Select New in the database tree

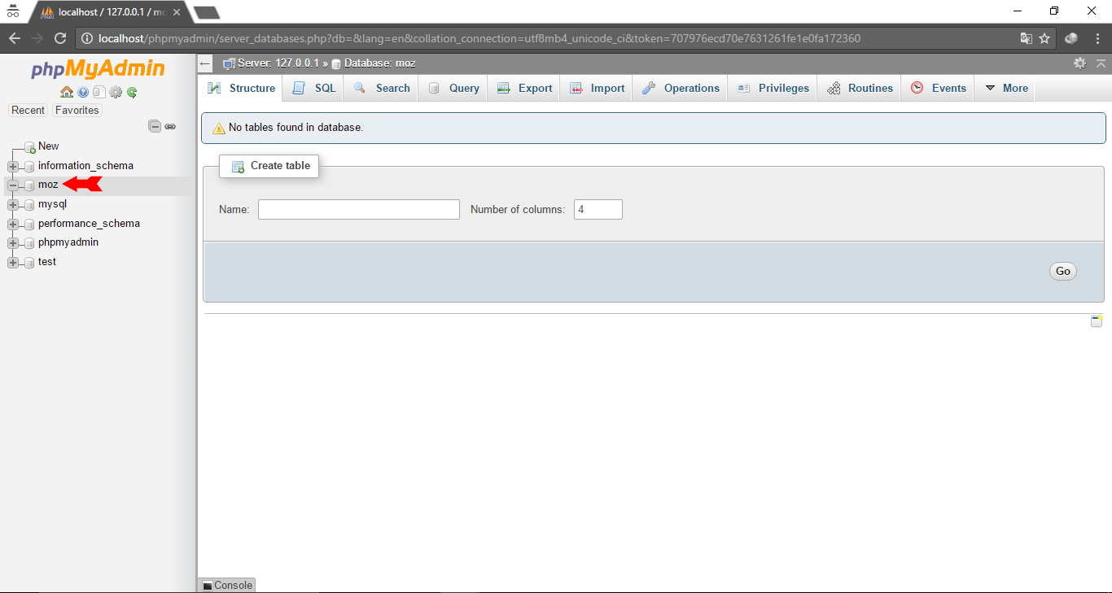pyautogui.click(x=48, y=146)
